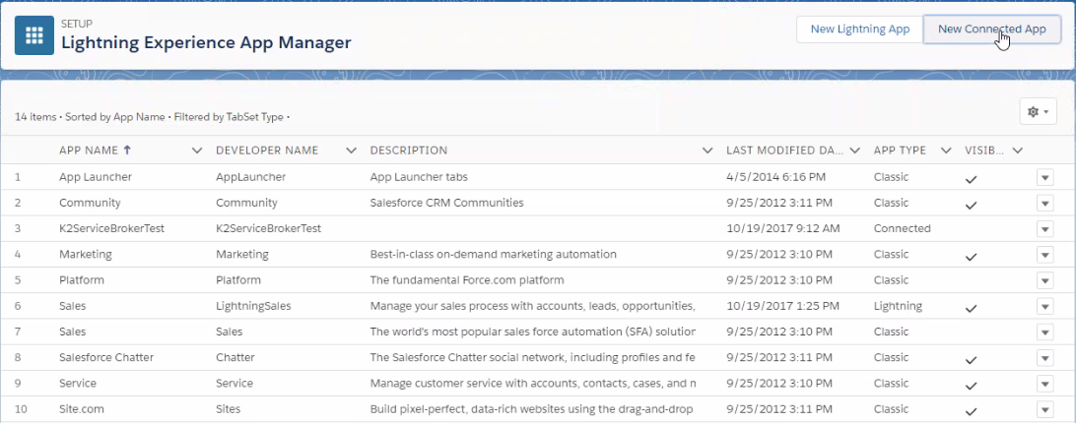Click the App Name sort arrow
This screenshot has height=423, width=1076.
pos(127,151)
